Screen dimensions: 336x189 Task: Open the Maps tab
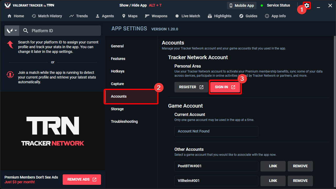[x=130, y=16]
